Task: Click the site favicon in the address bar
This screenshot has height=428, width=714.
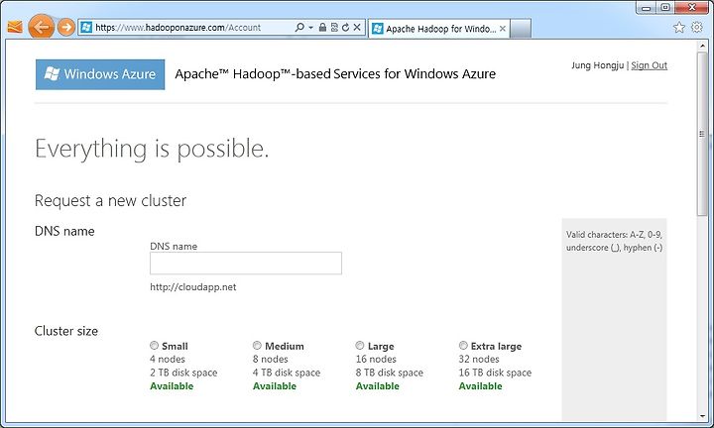Action: coord(86,28)
